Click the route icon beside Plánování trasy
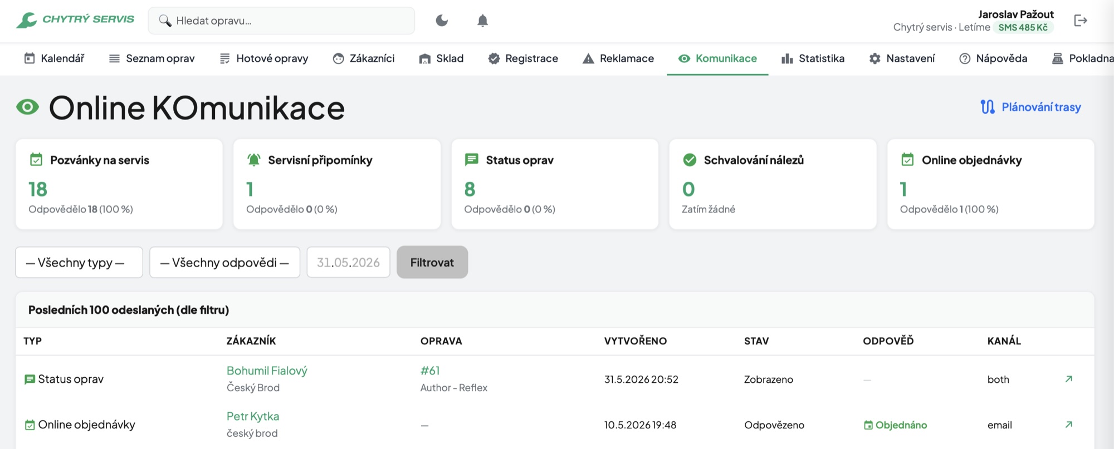The width and height of the screenshot is (1114, 449). coord(988,107)
